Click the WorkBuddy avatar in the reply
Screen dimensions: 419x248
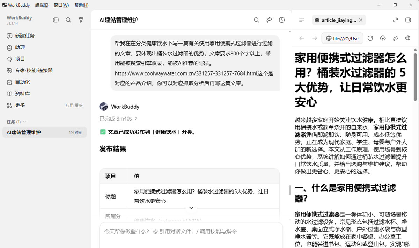[103, 107]
